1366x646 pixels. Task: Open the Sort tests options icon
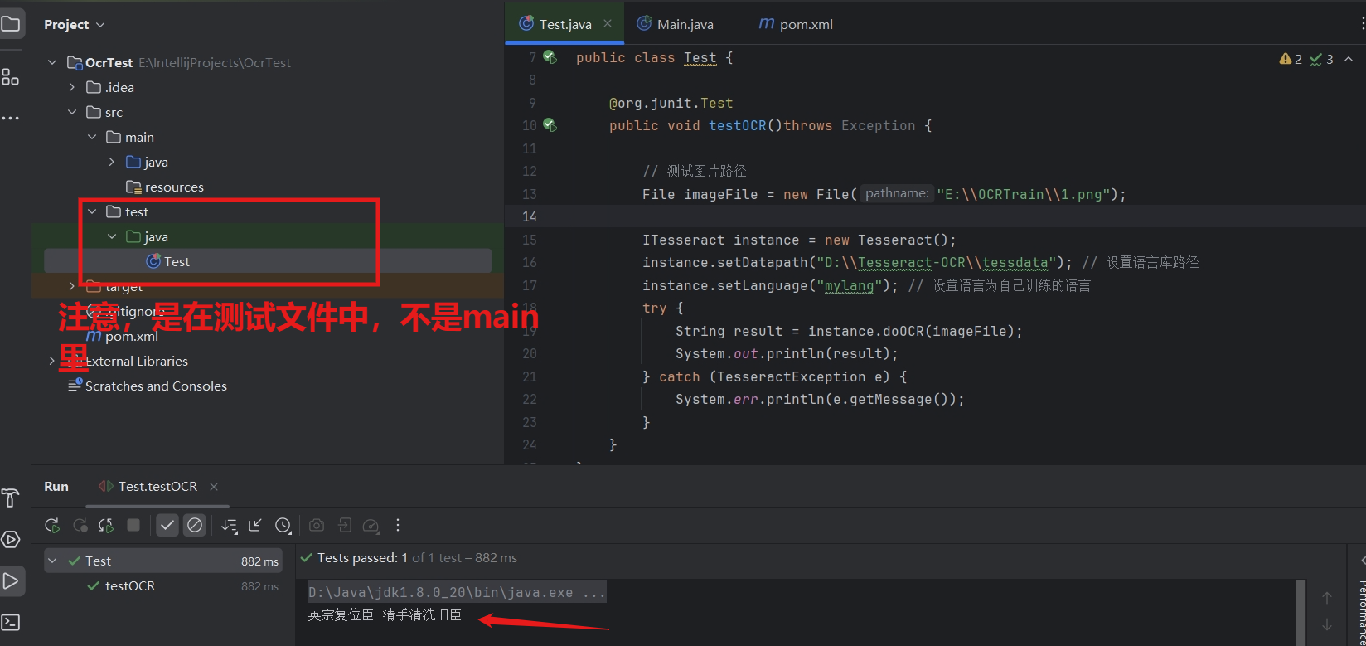click(229, 525)
